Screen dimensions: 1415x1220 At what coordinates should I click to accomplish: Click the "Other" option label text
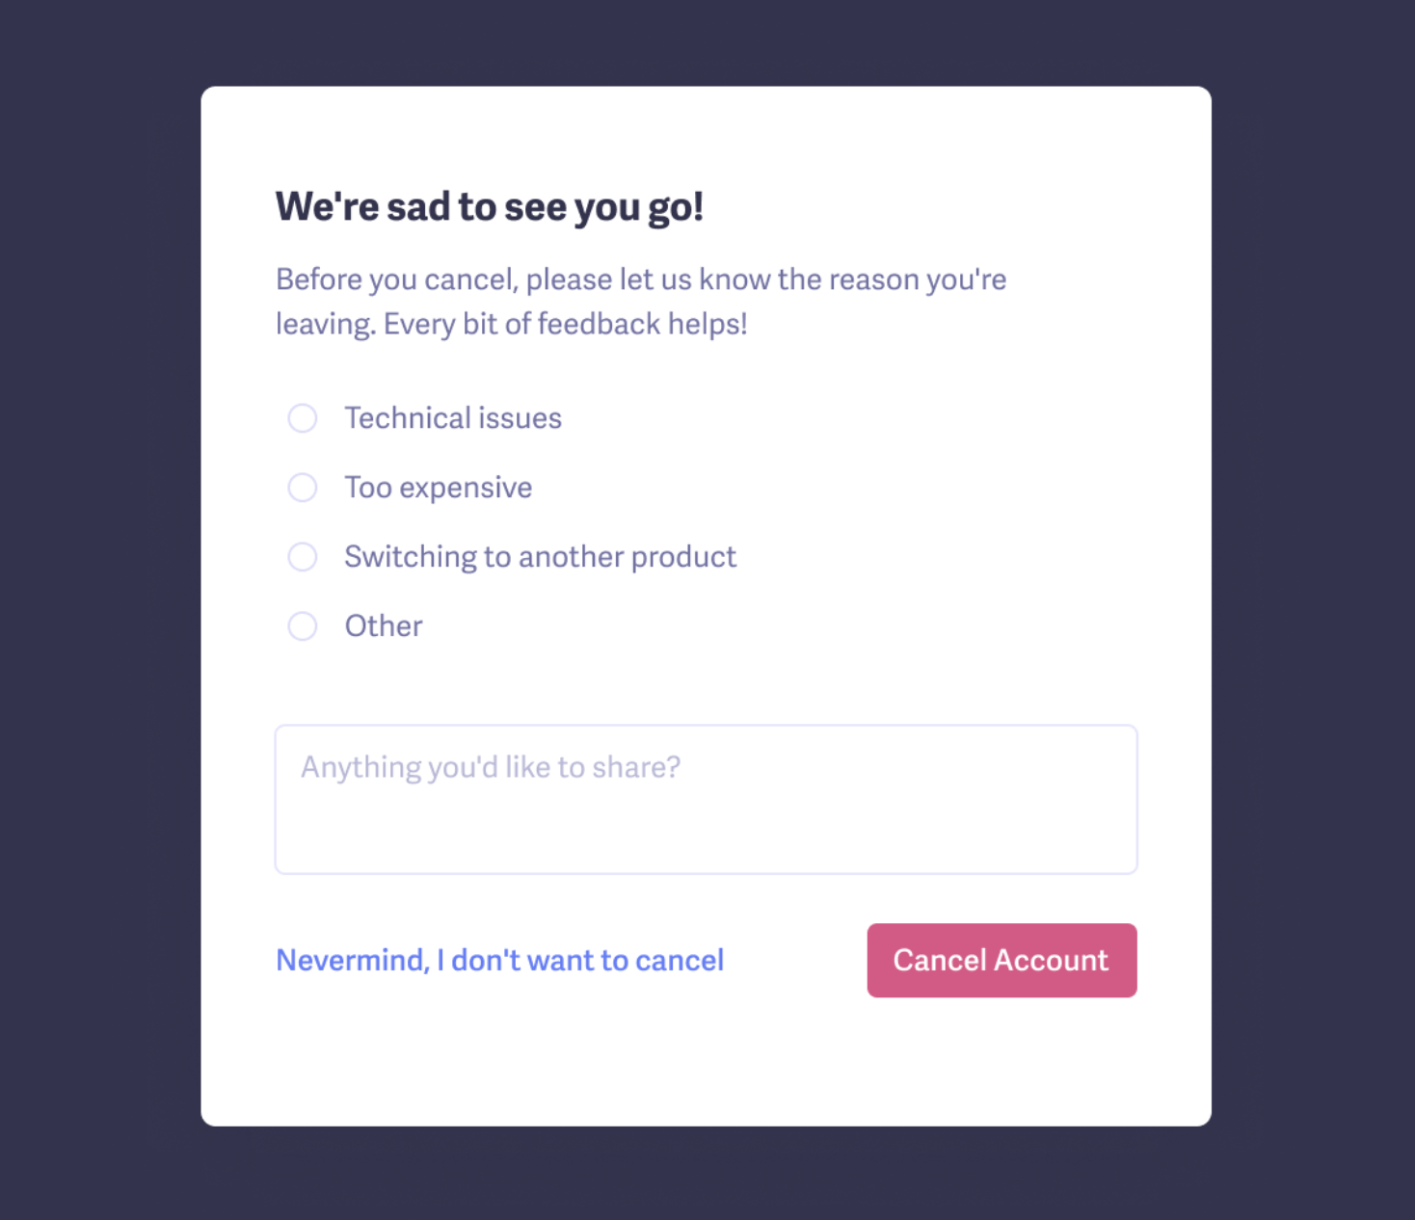384,626
